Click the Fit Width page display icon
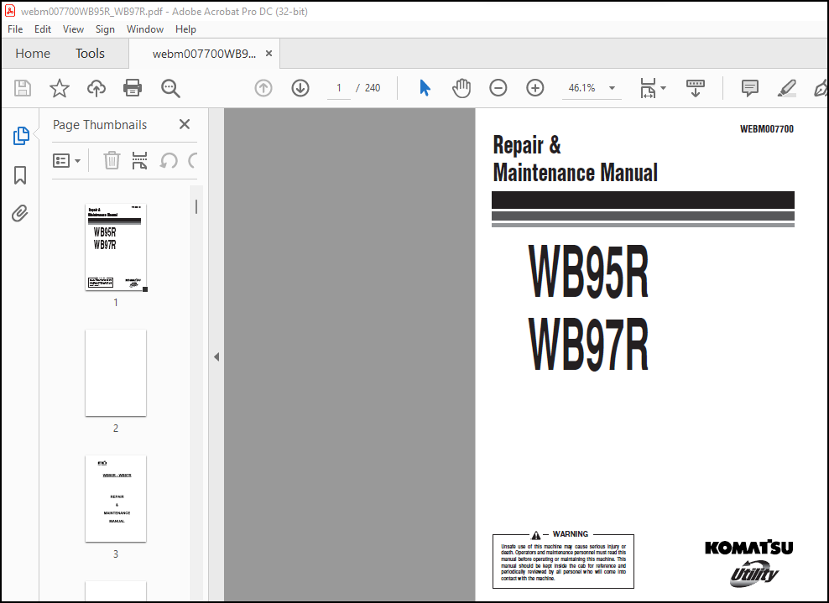829x603 pixels. pyautogui.click(x=648, y=88)
